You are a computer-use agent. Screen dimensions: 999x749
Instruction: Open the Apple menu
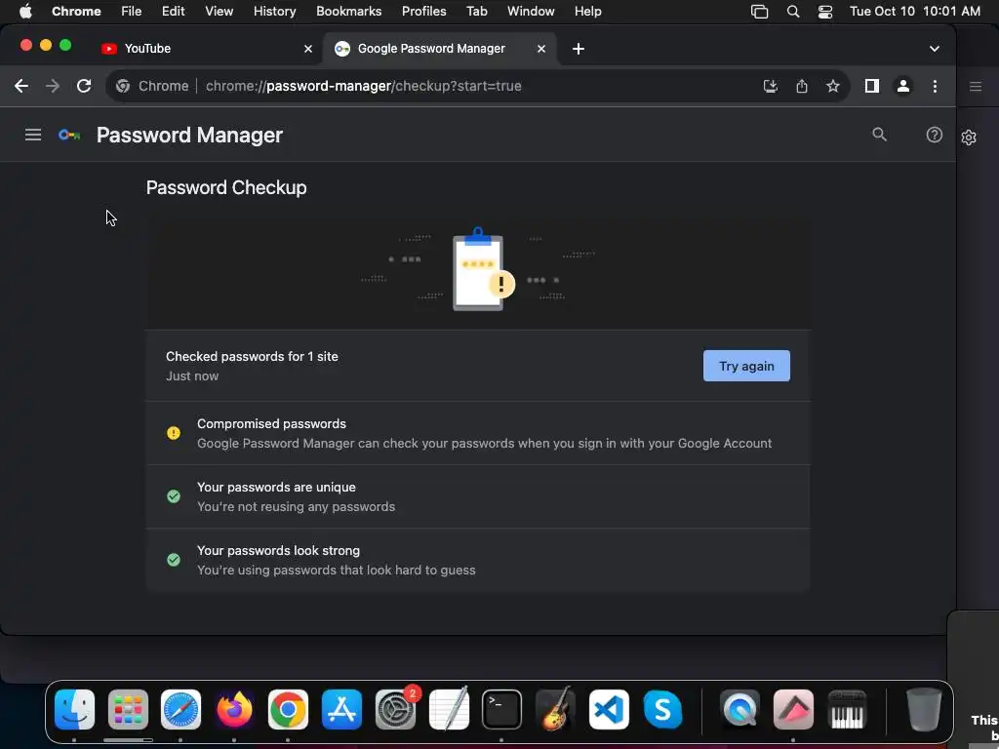click(25, 11)
